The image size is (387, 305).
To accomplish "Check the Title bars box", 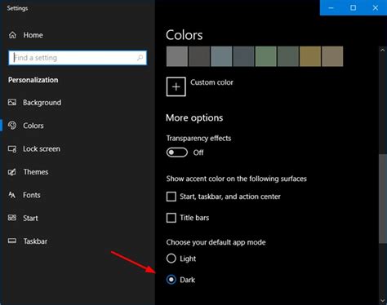I will tap(171, 218).
